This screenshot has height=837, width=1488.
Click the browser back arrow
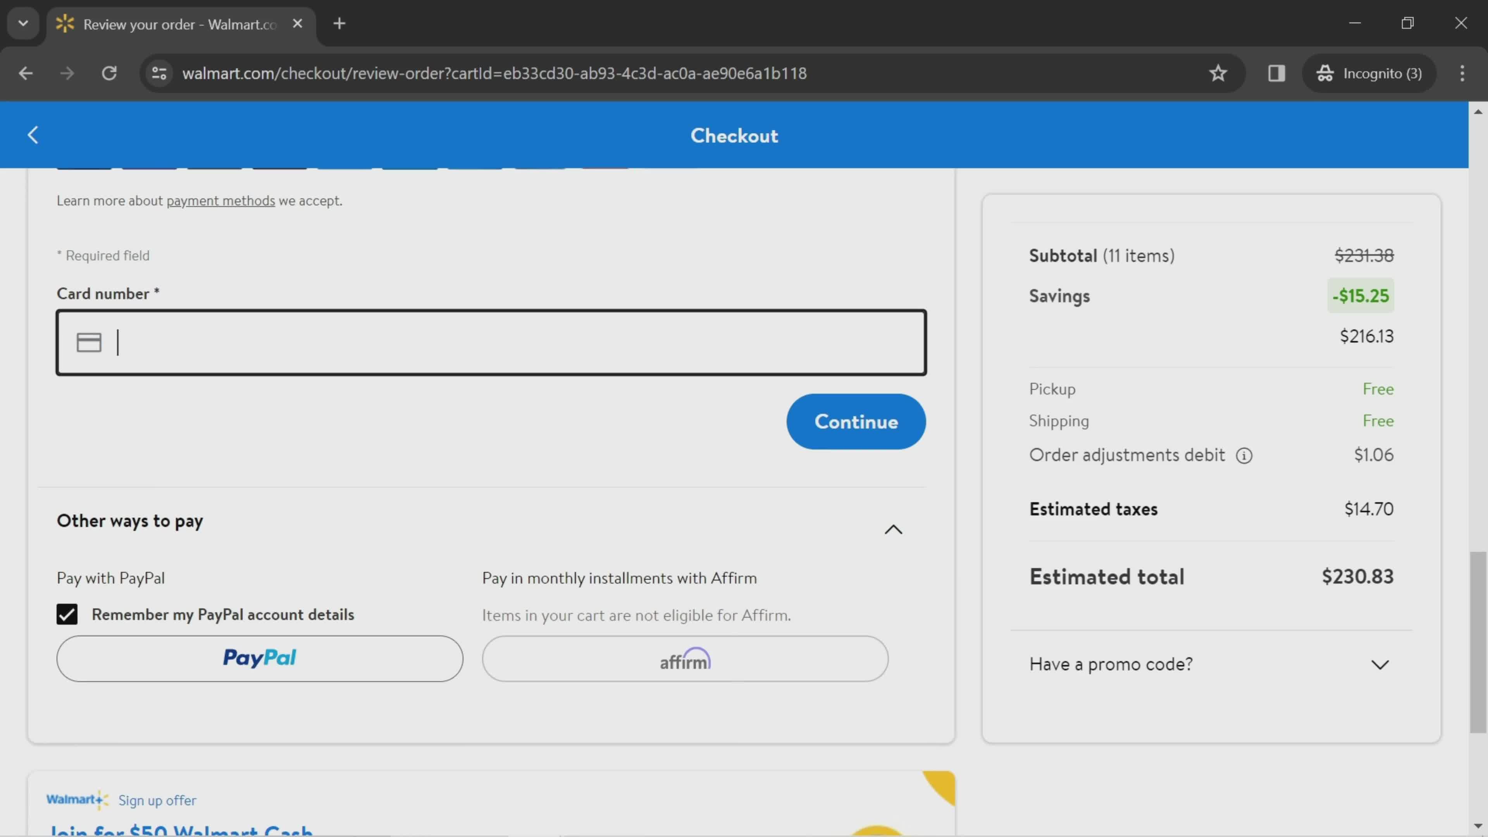click(26, 73)
